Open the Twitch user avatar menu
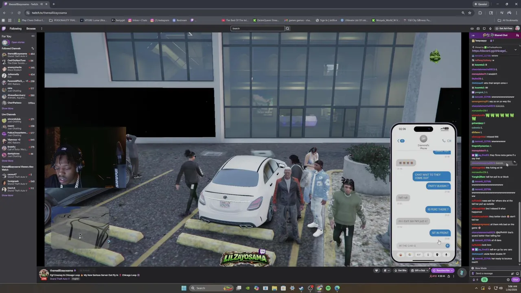Image resolution: width=521 pixels, height=293 pixels. (x=517, y=28)
